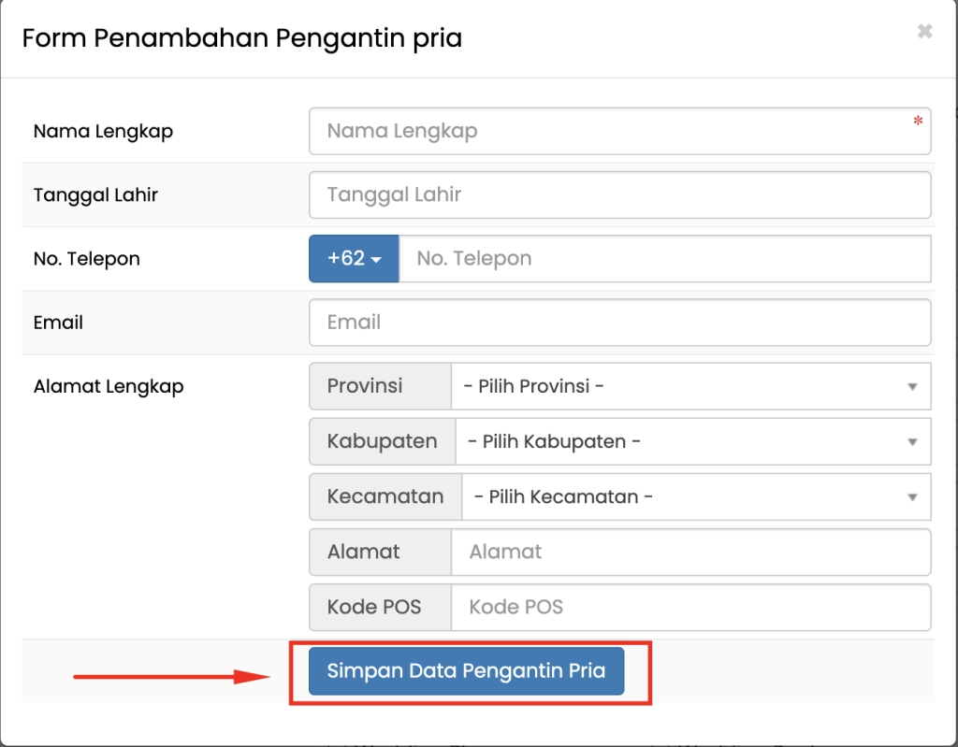The height and width of the screenshot is (747, 958).
Task: Click the Provinsi field label
Action: (x=379, y=386)
